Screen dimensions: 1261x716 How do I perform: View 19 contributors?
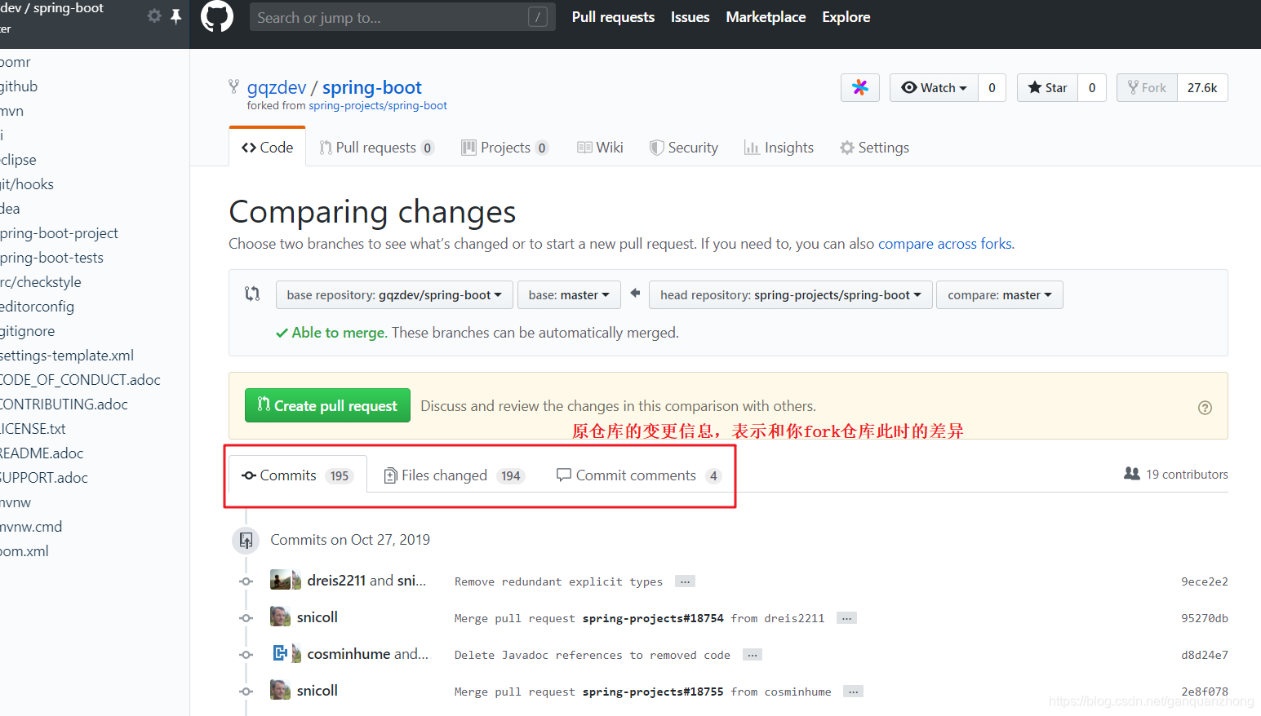(1176, 474)
